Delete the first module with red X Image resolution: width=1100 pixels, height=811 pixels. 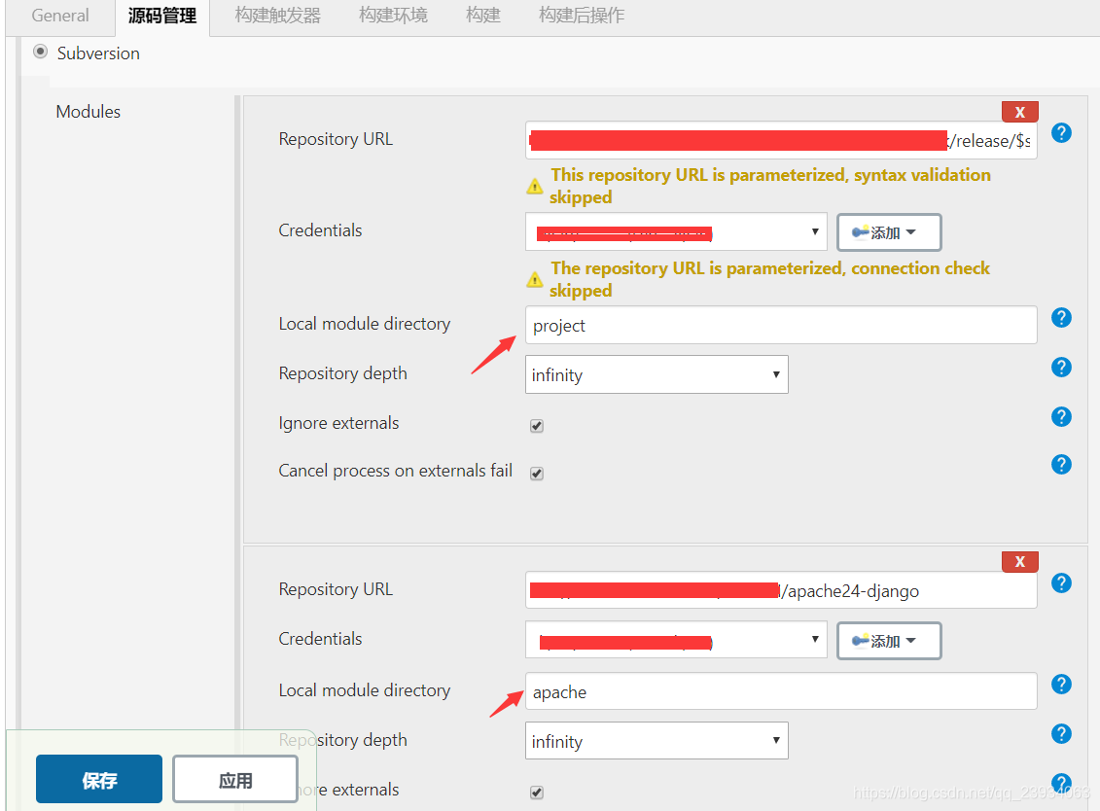[1019, 112]
